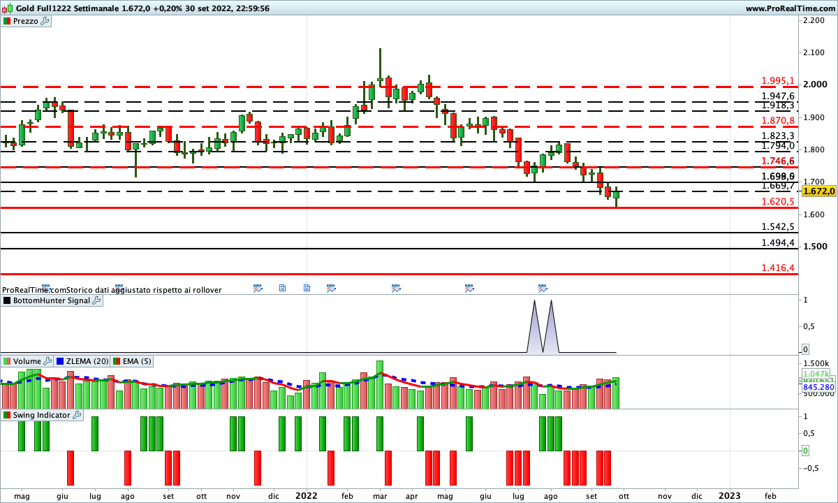
Task: Click the Prezzo red-green color swatch
Action: pos(7,21)
